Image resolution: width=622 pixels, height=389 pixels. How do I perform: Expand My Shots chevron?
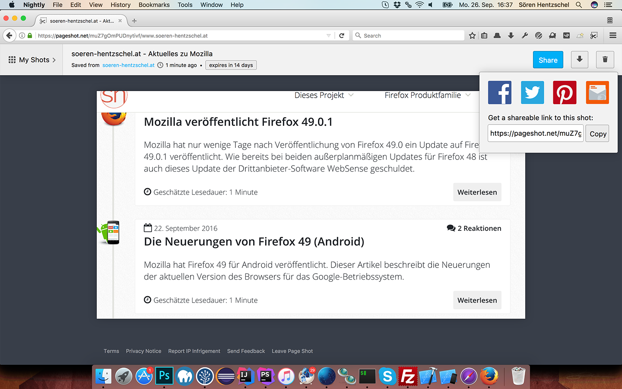coord(54,60)
